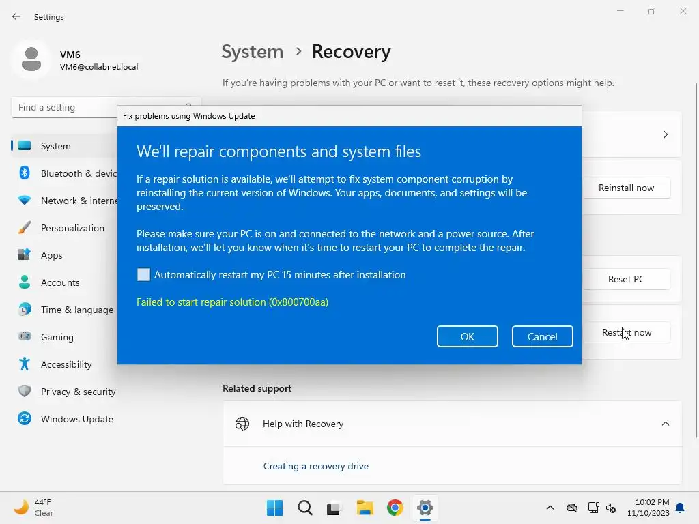Click the Accessibility figure icon
Image resolution: width=699 pixels, height=524 pixels.
coord(25,364)
